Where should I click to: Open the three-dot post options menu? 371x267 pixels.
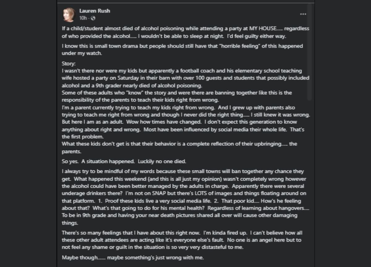click(303, 14)
